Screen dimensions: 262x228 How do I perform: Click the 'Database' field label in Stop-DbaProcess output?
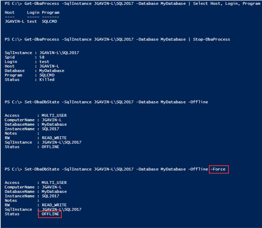[x=15, y=71]
